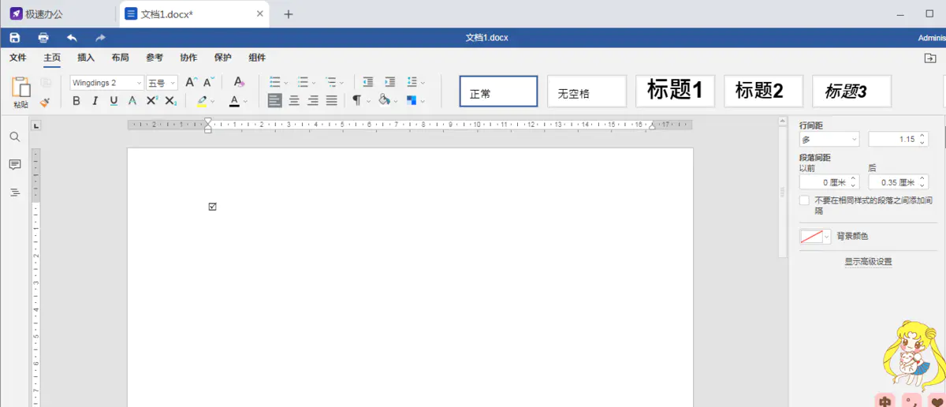Enable 不要在相同样式的段落之间添加间隔 checkbox
The image size is (946, 407).
click(x=804, y=200)
